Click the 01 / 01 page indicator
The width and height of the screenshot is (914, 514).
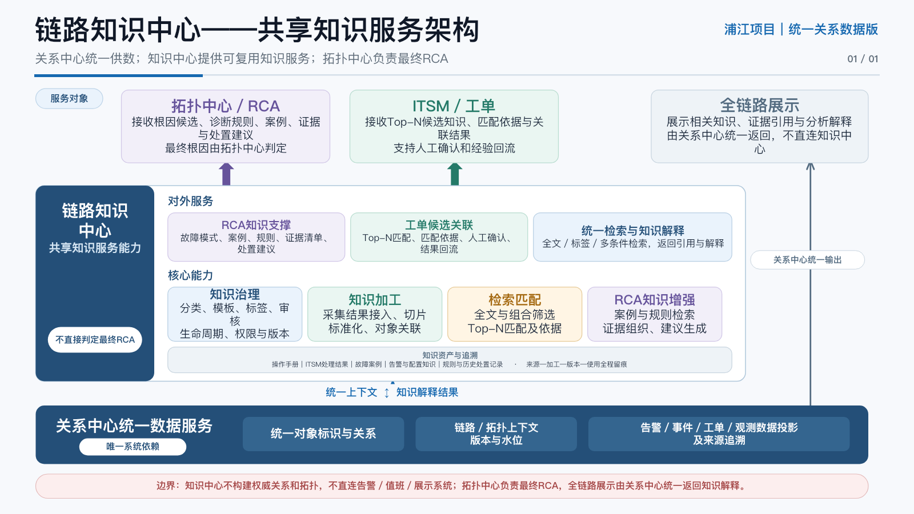(863, 59)
